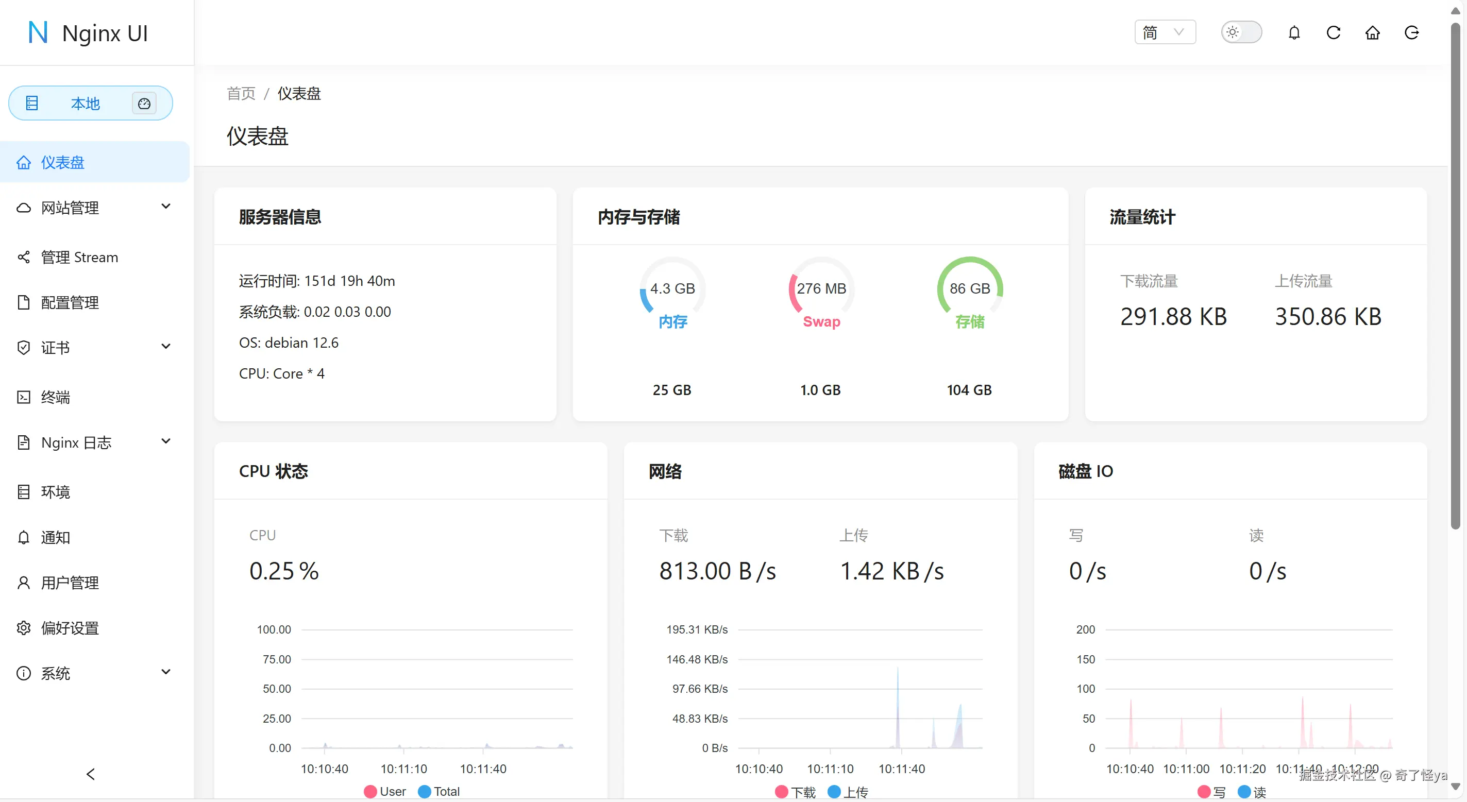Toggle the User series in CPU legend
Image resolution: width=1467 pixels, height=802 pixels.
click(x=385, y=791)
